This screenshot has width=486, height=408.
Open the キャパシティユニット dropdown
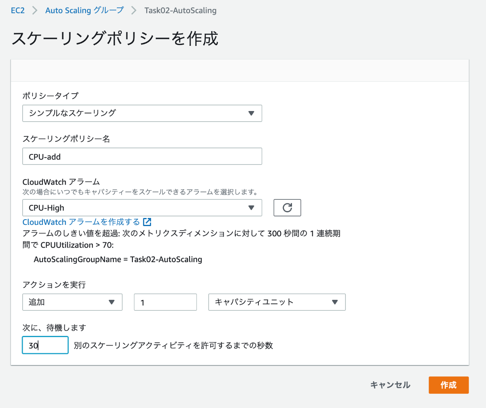pos(277,302)
